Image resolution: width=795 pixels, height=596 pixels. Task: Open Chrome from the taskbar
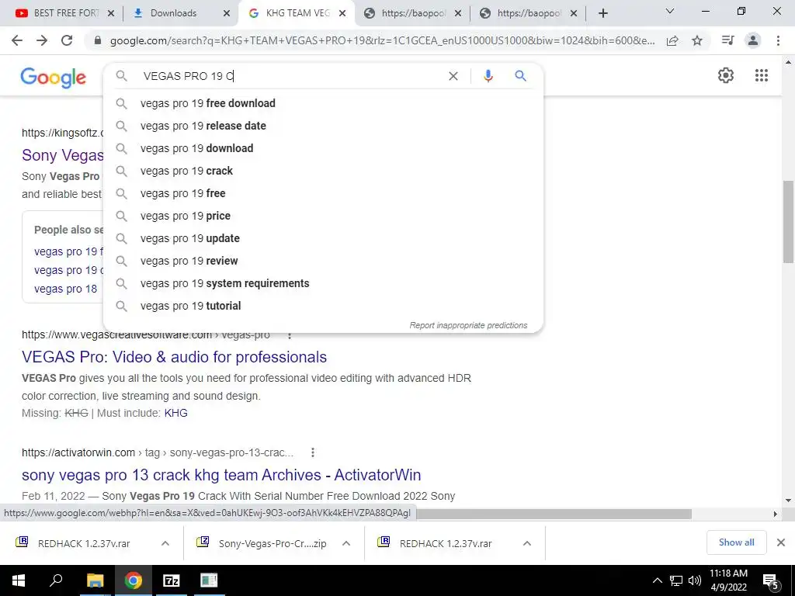tap(134, 580)
